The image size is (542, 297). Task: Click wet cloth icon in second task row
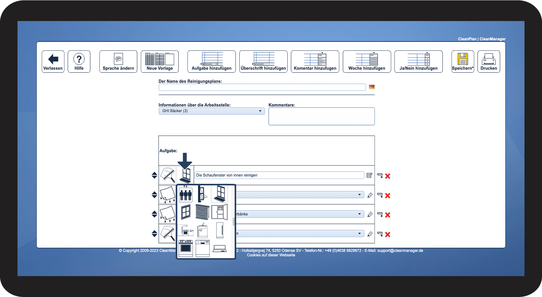[x=168, y=195]
